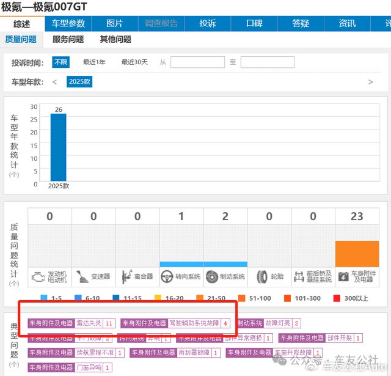Click the greyed 调查报告 tab
This screenshot has width=391, height=376.
pyautogui.click(x=161, y=23)
